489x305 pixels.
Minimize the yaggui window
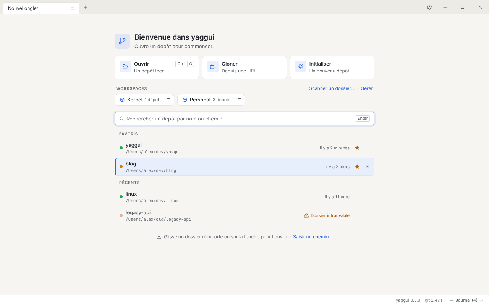coord(445,7)
